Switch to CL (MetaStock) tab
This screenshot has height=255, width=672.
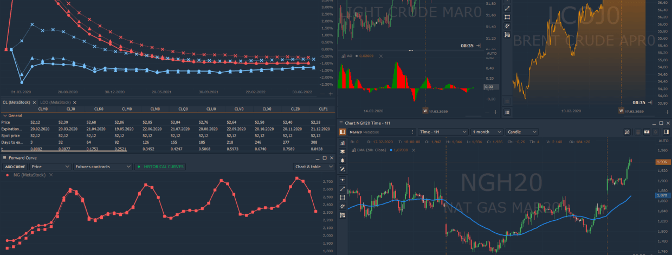(16, 103)
